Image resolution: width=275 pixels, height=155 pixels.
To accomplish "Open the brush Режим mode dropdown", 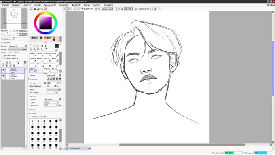I will [x=54, y=76].
